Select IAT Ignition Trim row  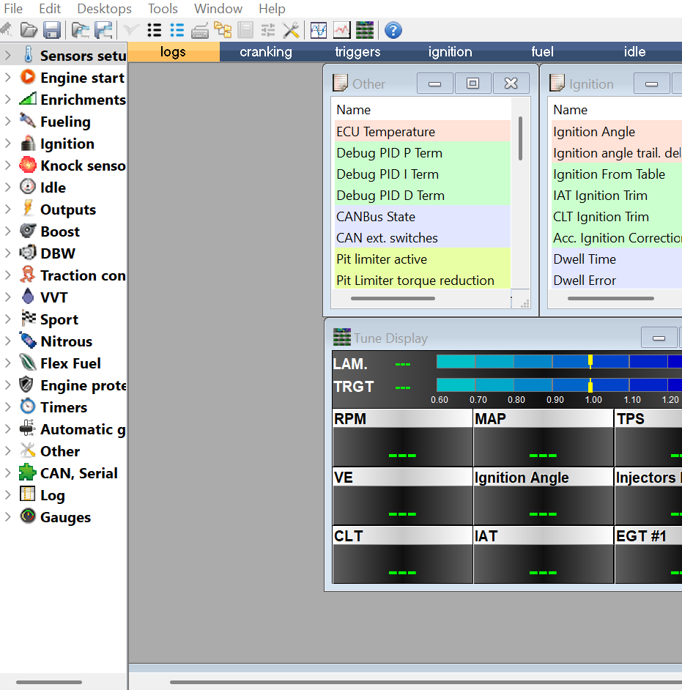[617, 196]
